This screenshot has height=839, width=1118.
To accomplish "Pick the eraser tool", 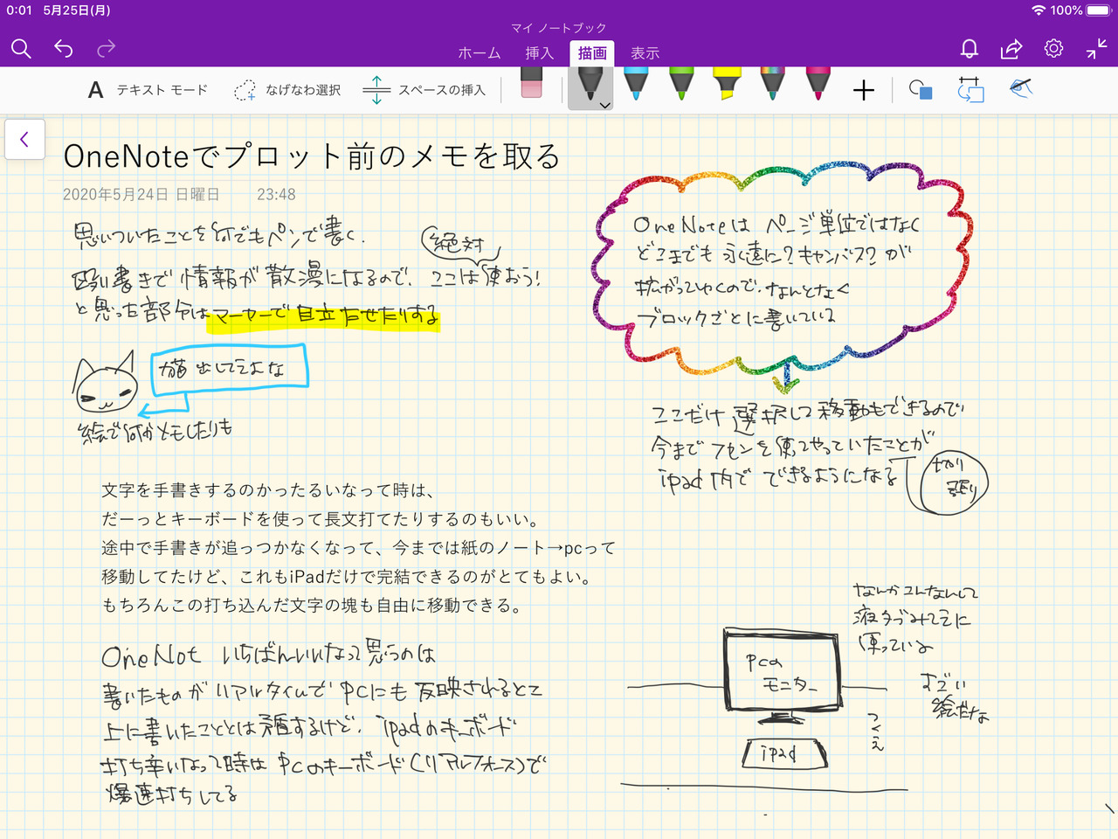I will (x=531, y=85).
